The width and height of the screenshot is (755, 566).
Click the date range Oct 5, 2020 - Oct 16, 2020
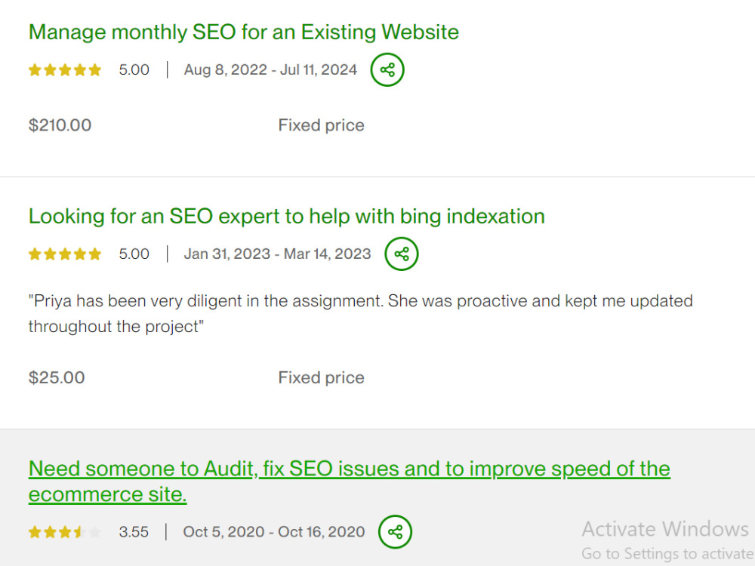pyautogui.click(x=274, y=532)
